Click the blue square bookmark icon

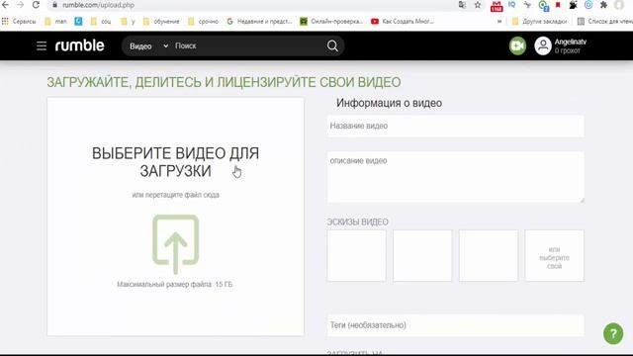[78, 22]
